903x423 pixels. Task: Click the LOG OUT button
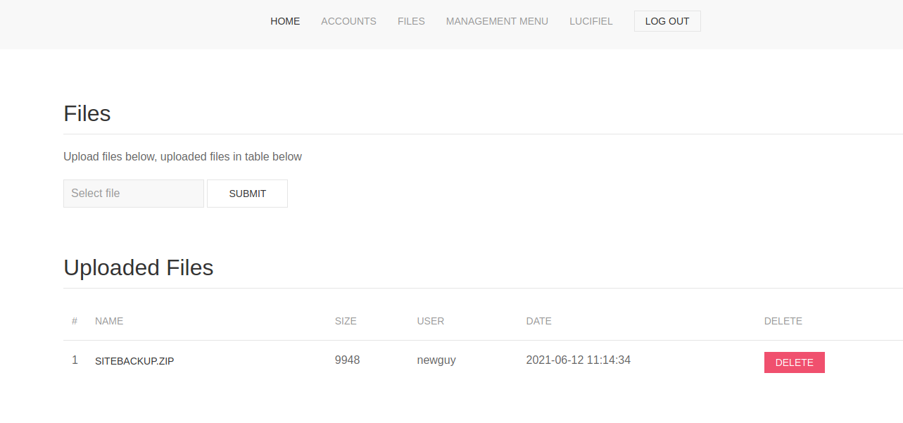click(667, 21)
